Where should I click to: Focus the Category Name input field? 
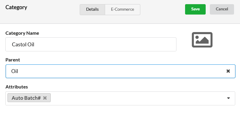(x=91, y=45)
